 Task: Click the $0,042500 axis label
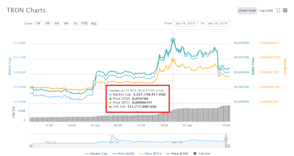(x=242, y=87)
